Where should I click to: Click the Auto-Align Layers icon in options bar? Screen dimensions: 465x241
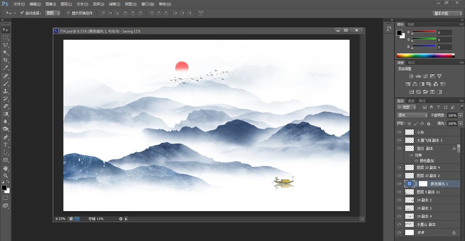[201, 13]
